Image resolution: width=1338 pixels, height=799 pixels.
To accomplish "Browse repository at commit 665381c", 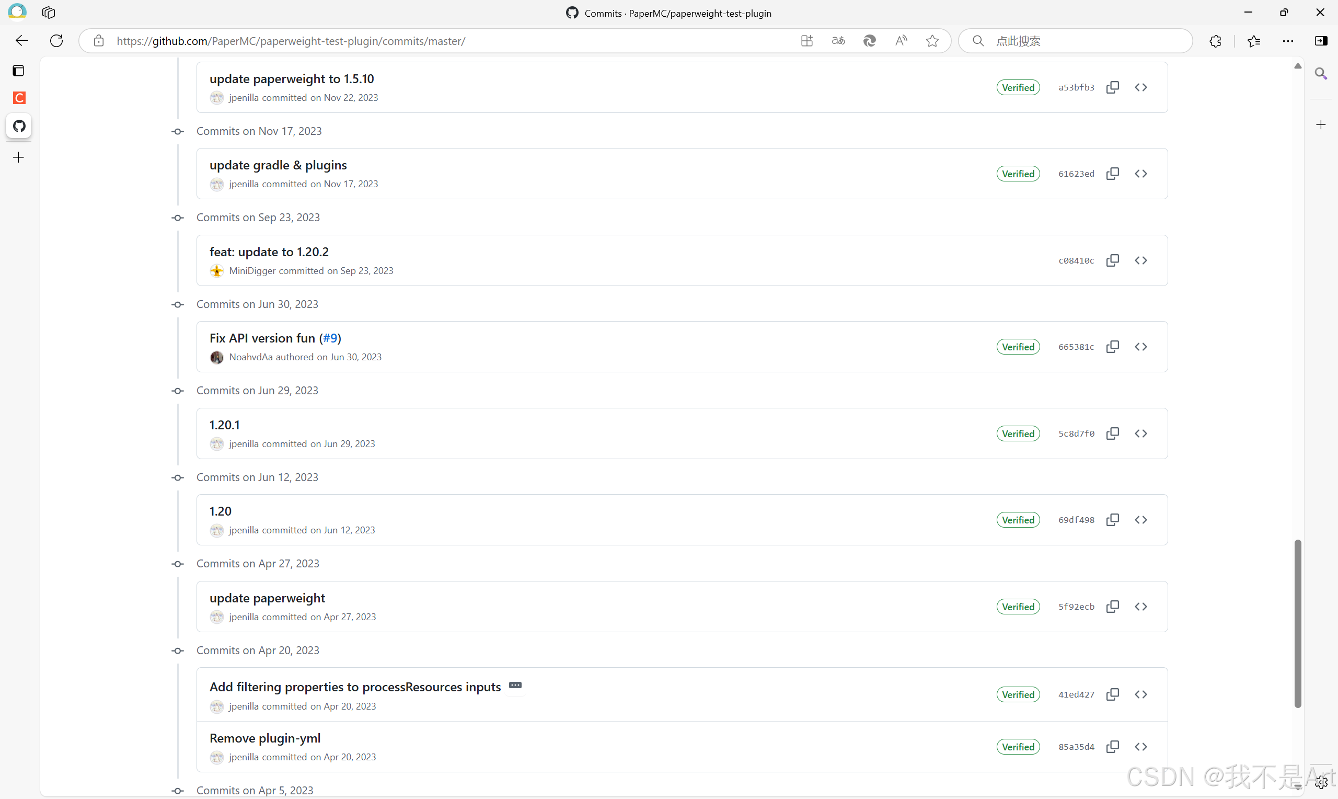I will point(1140,347).
